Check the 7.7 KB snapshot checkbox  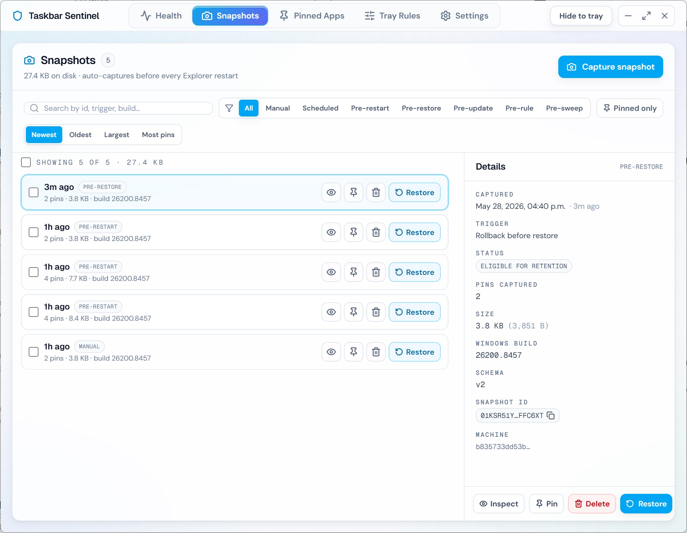pos(34,272)
